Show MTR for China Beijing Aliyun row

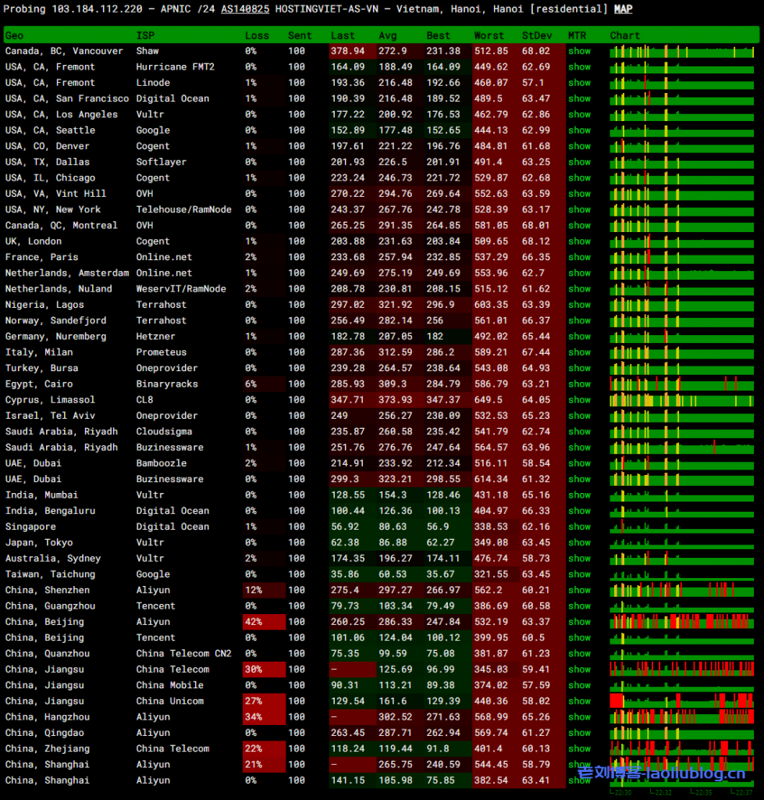(x=579, y=622)
